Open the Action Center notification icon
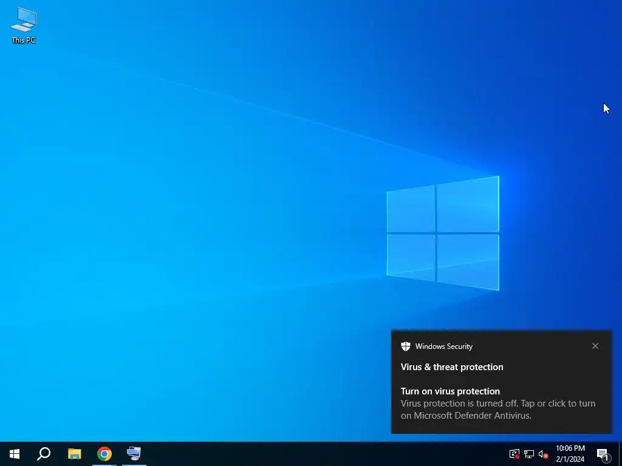The height and width of the screenshot is (466, 622). (603, 454)
